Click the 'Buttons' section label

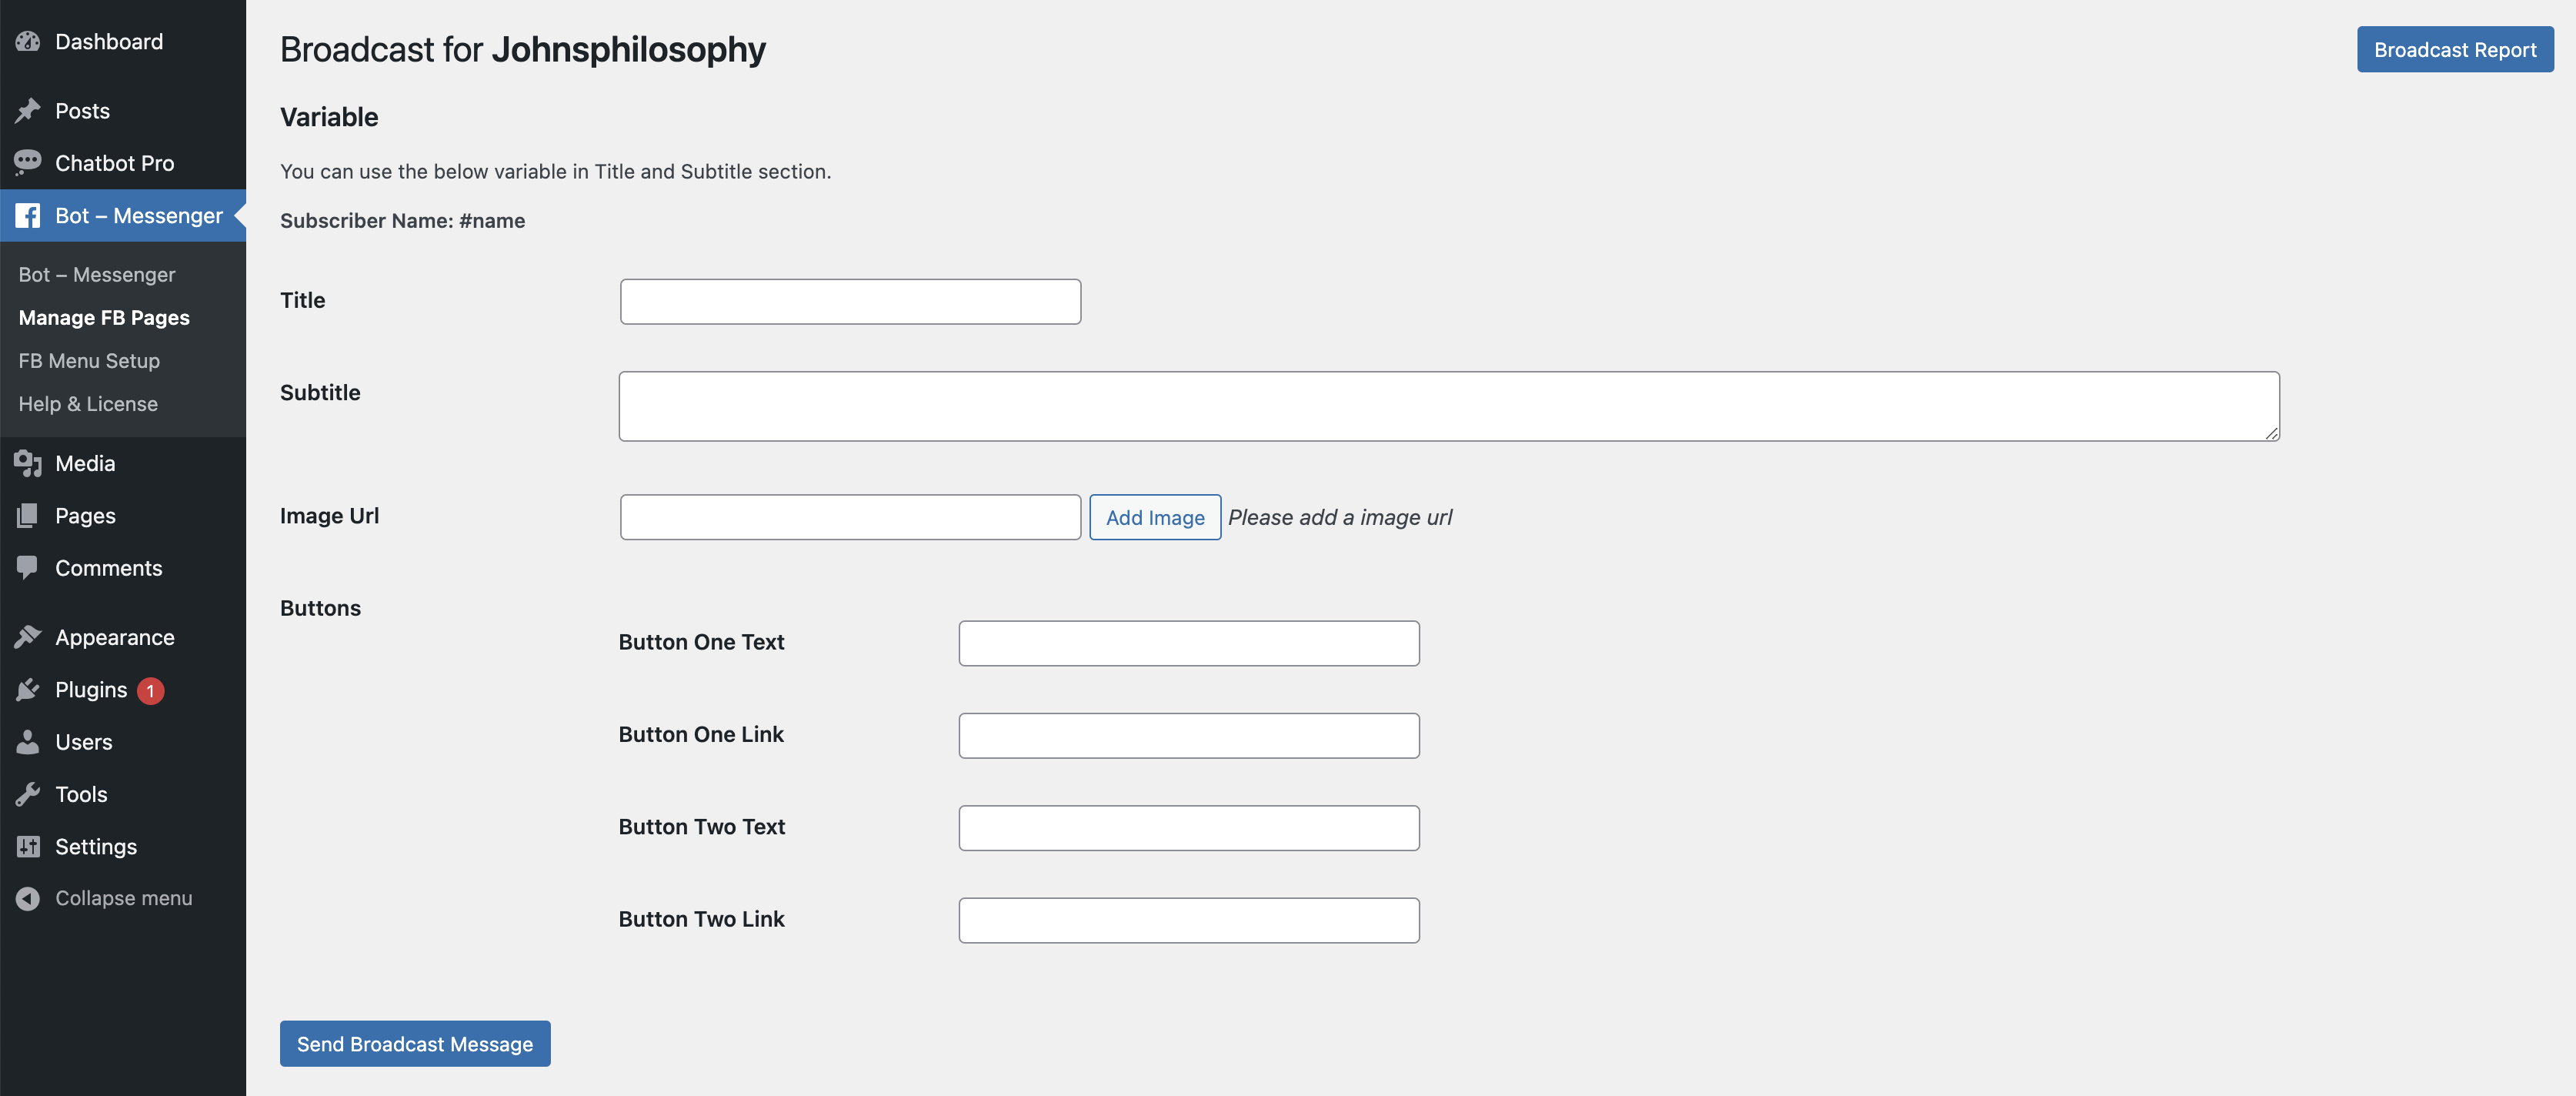point(320,607)
